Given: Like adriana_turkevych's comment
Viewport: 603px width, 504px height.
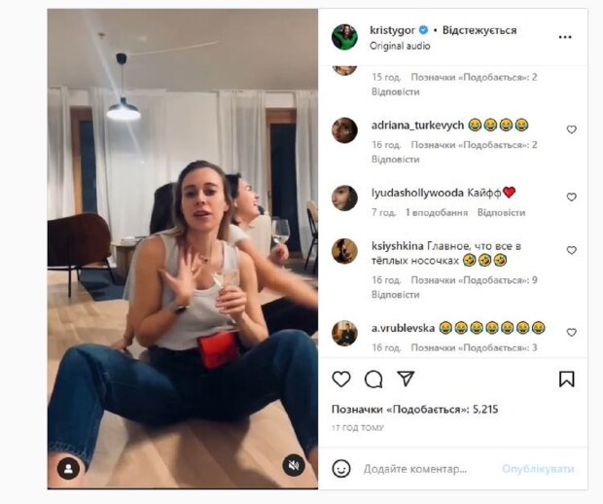Looking at the screenshot, I should point(572,129).
